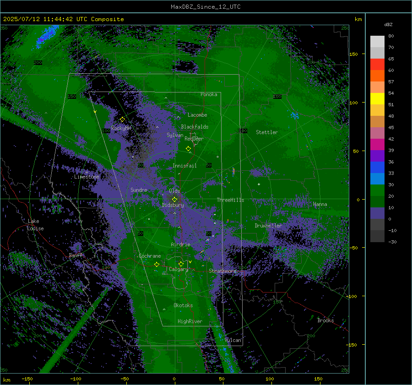The height and width of the screenshot is (385, 412).
Task: Click the yellow diamond marker right of Cochrane
Action: [157, 264]
